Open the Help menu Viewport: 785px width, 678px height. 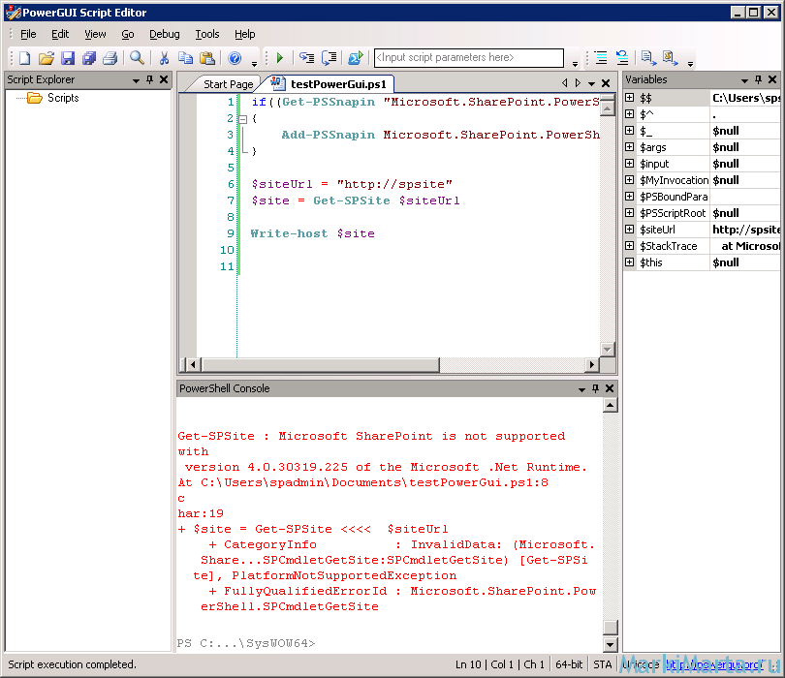click(245, 34)
